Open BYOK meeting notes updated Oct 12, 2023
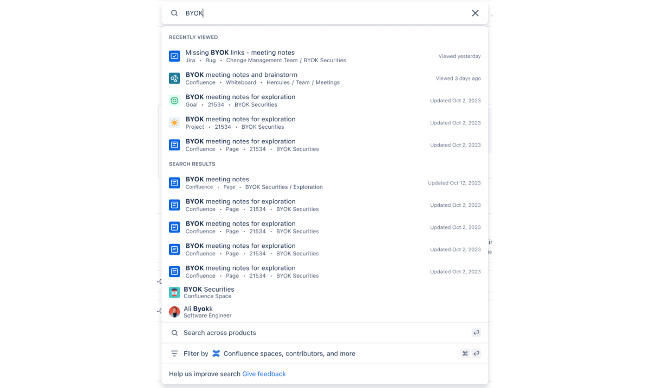Image resolution: width=650 pixels, height=388 pixels. pos(325,183)
